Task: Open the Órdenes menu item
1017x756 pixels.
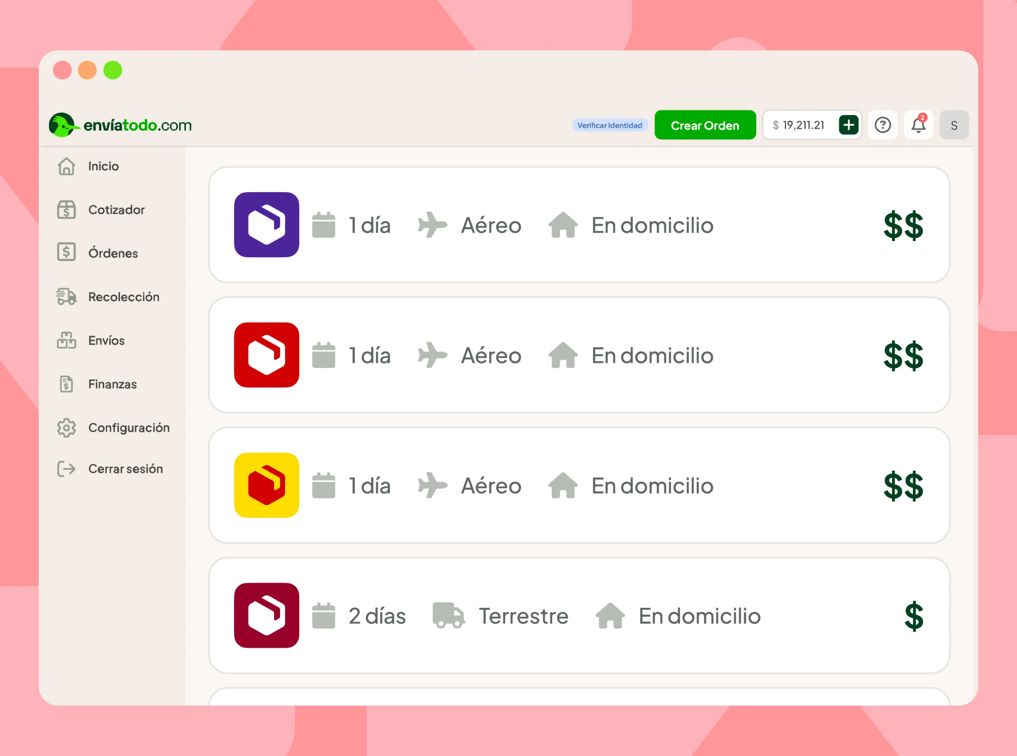Action: (x=113, y=253)
